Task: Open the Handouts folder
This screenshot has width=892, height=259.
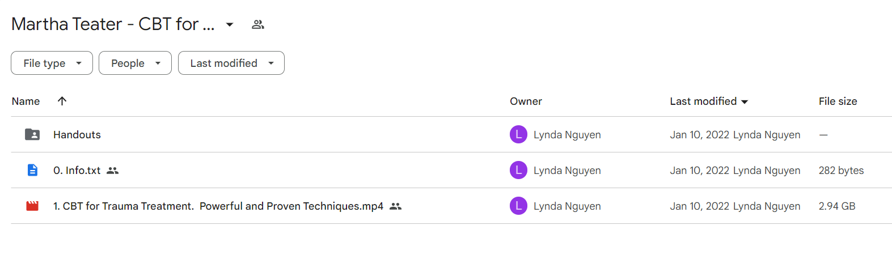Action: tap(77, 134)
